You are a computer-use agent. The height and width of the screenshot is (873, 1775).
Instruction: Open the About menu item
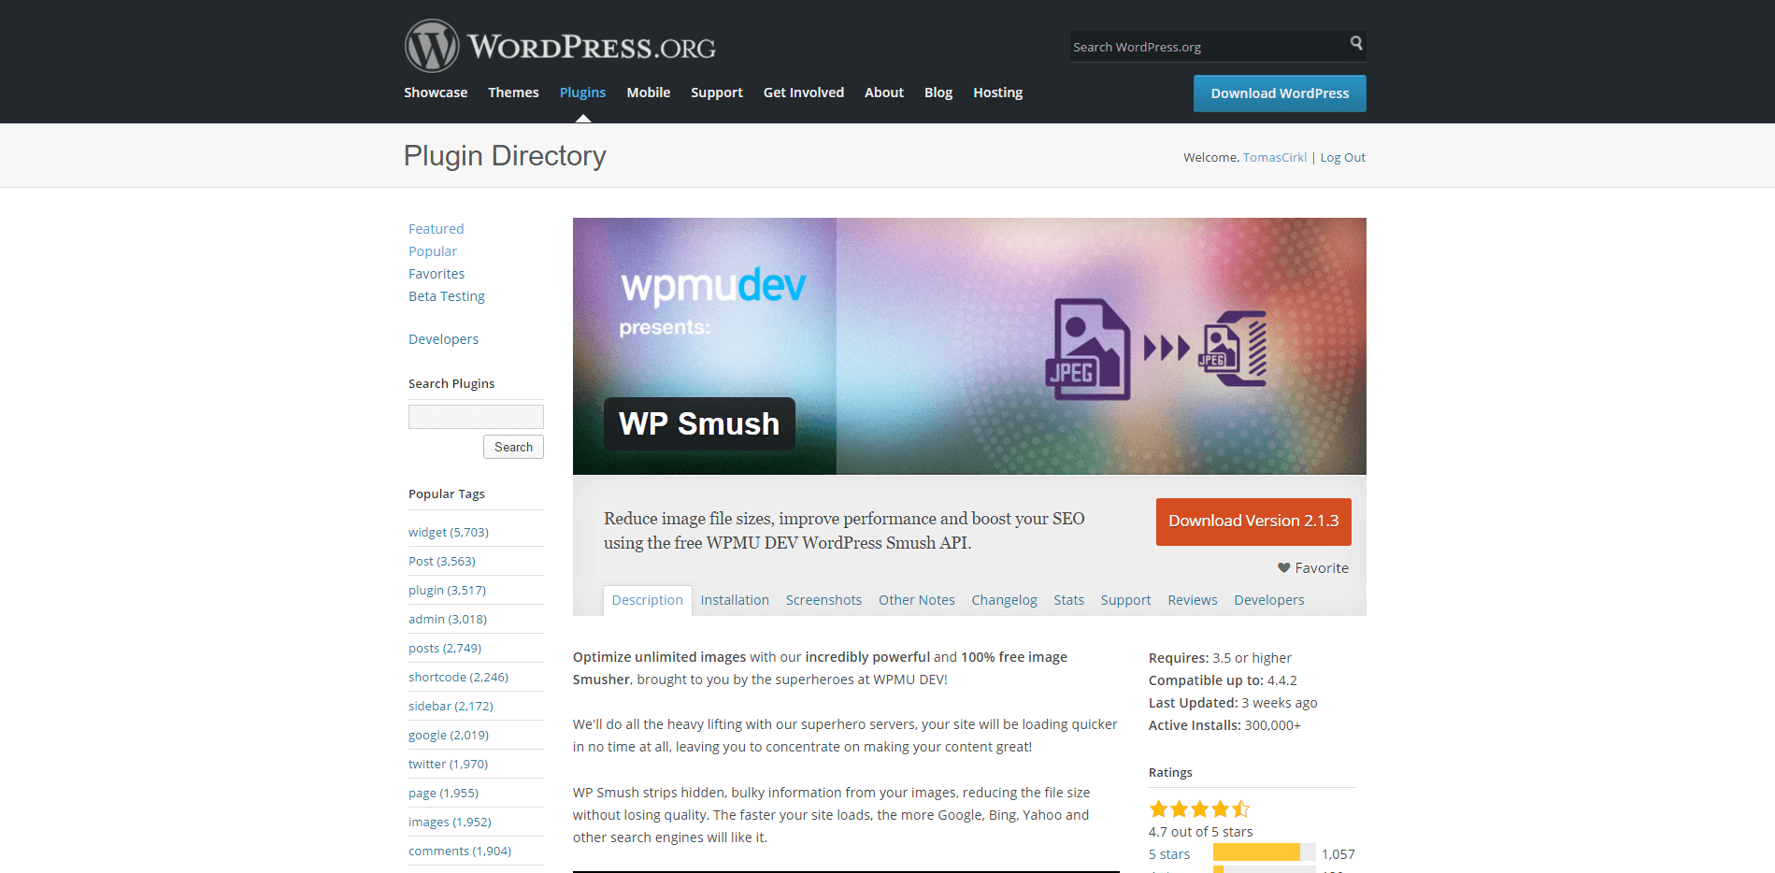(x=884, y=93)
